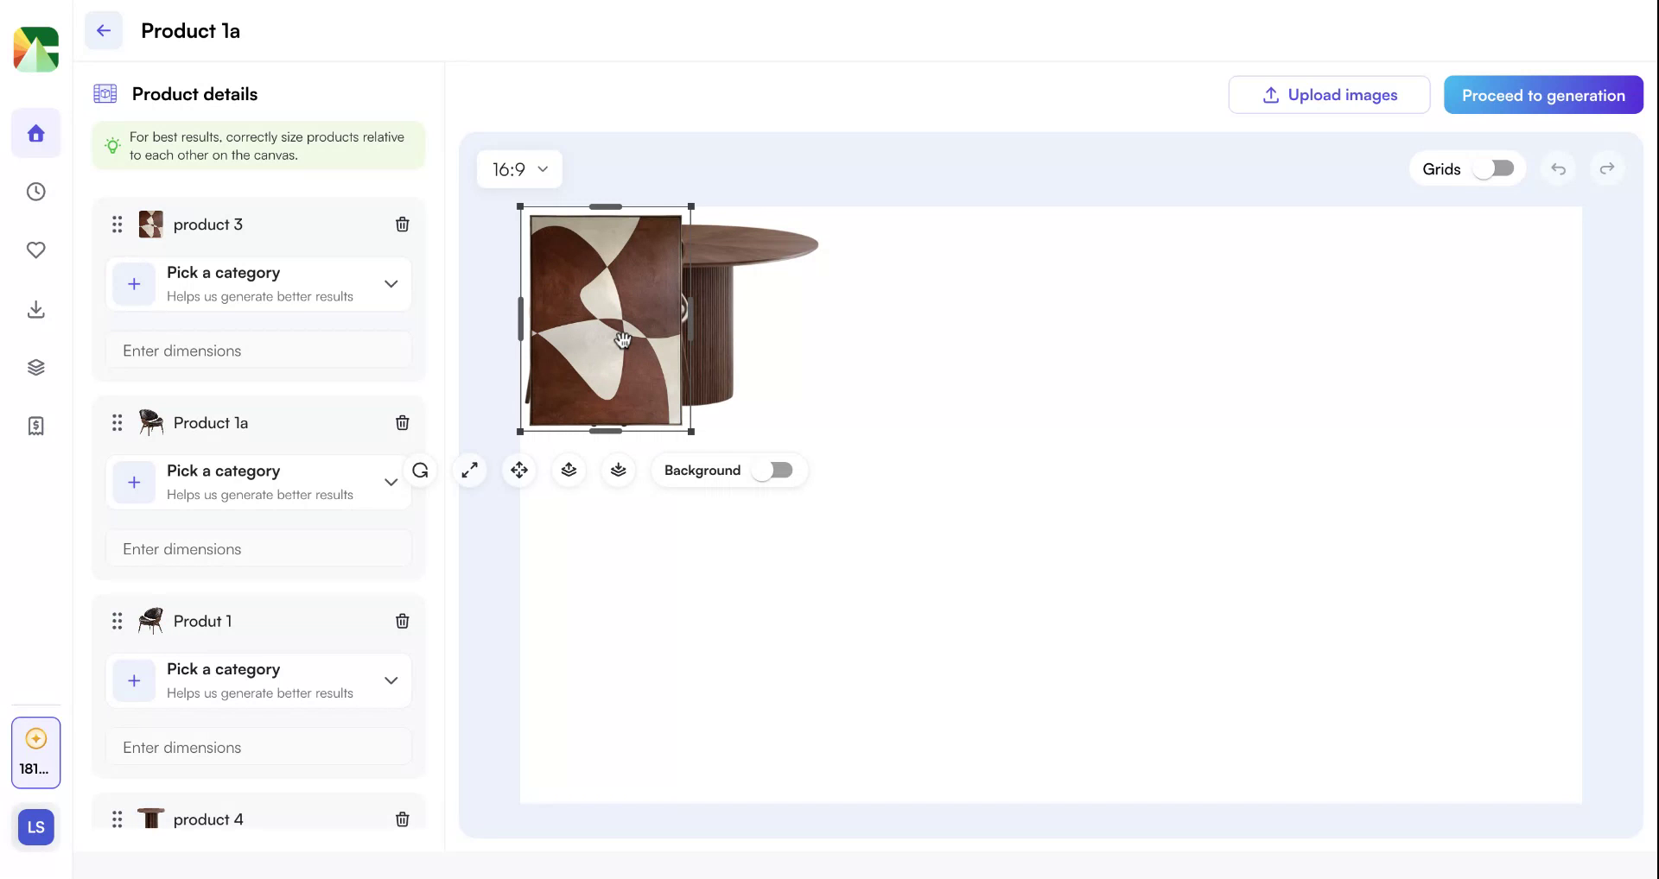
Task: Click the undo arrow above the canvas
Action: [x=1557, y=168]
